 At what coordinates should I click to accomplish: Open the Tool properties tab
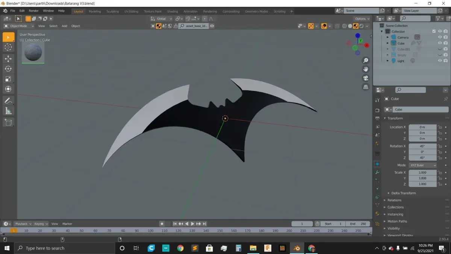coord(377,100)
